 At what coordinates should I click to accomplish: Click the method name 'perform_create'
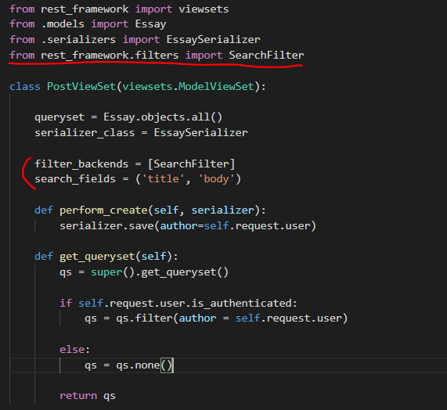pos(104,210)
